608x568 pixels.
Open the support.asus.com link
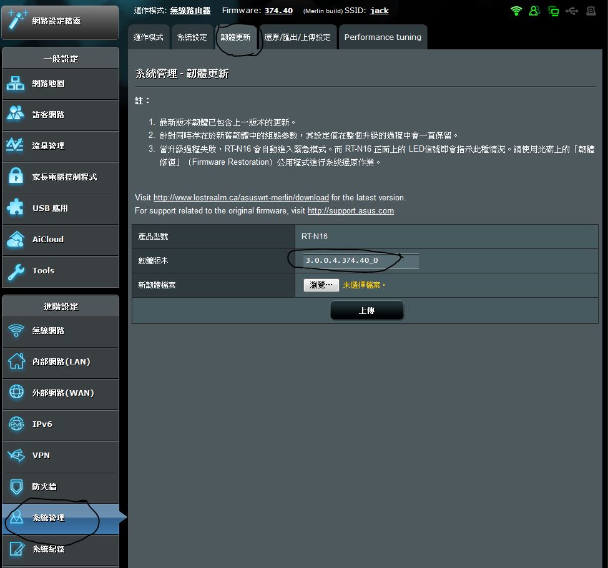(x=350, y=211)
